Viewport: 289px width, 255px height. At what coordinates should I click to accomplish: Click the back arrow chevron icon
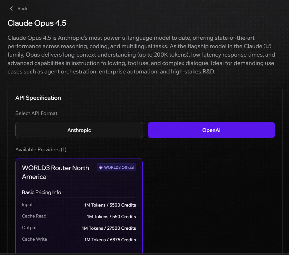point(12,8)
